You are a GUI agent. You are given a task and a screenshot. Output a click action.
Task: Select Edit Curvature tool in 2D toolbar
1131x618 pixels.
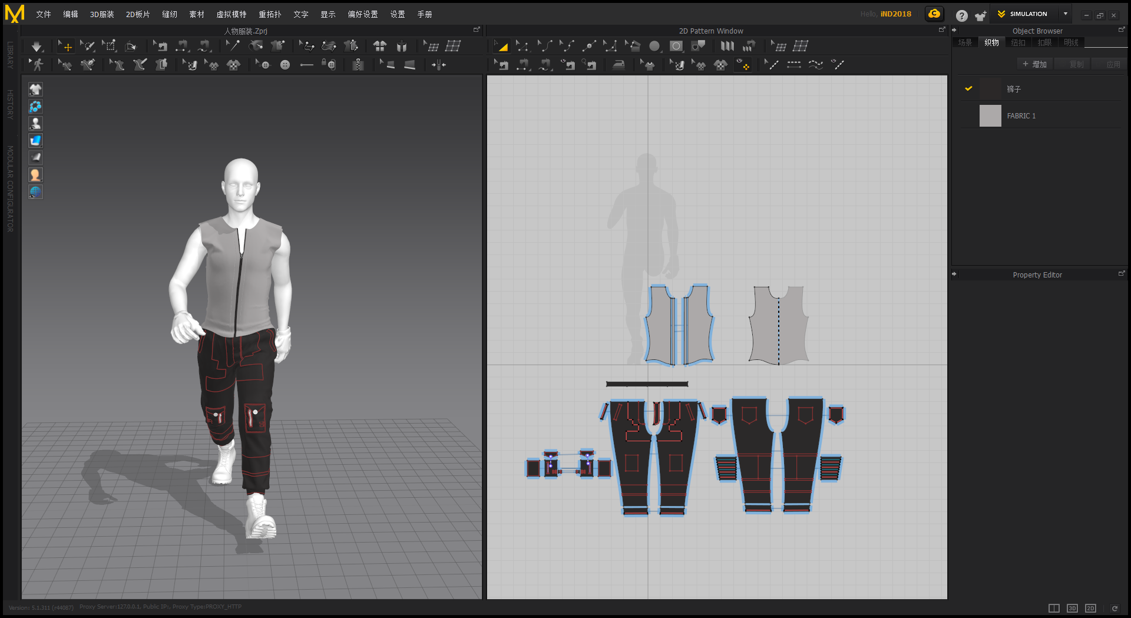click(x=545, y=46)
